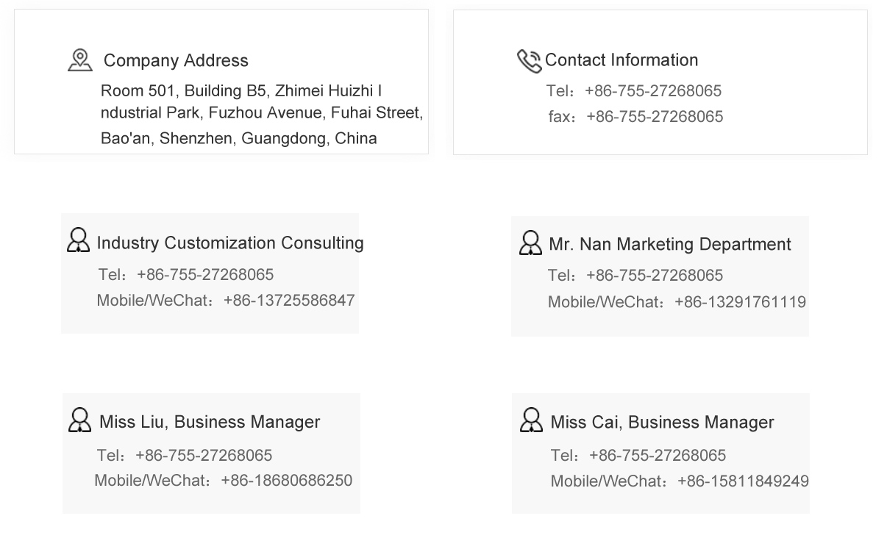Select the Room 501 company address text
887x549 pixels.
point(261,114)
